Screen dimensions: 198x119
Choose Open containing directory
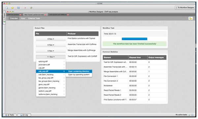79,71
